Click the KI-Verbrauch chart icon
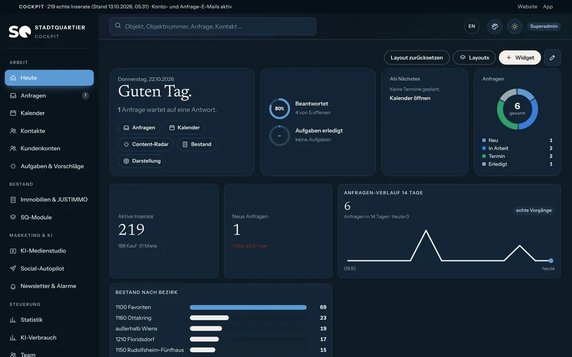Screen dimensions: 572x357 pos(13,338)
